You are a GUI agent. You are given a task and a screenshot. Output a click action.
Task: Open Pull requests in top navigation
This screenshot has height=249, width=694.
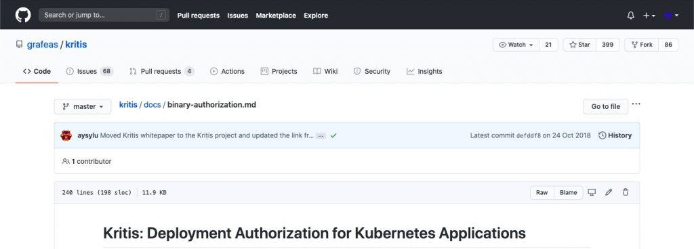(199, 16)
